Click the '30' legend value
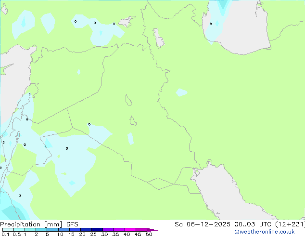 click(x=104, y=234)
